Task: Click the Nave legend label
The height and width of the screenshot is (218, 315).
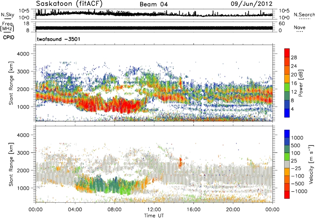Action: click(x=300, y=28)
